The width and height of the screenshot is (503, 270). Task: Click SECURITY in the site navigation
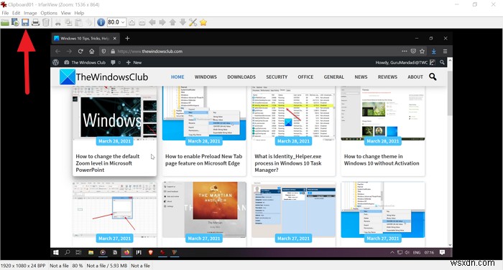[277, 77]
